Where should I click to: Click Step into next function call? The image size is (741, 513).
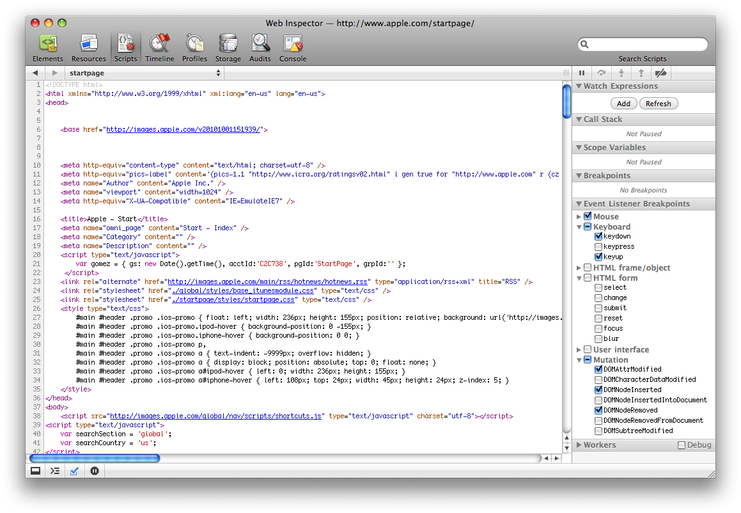click(621, 73)
